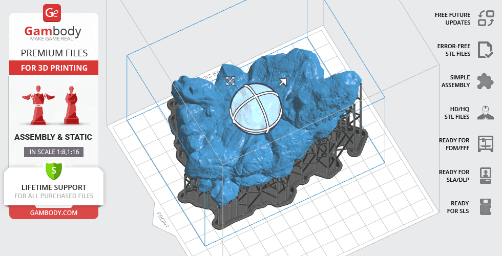Click the Simple Assembly puzzle piece icon
The image size is (502, 256).
[x=485, y=81]
